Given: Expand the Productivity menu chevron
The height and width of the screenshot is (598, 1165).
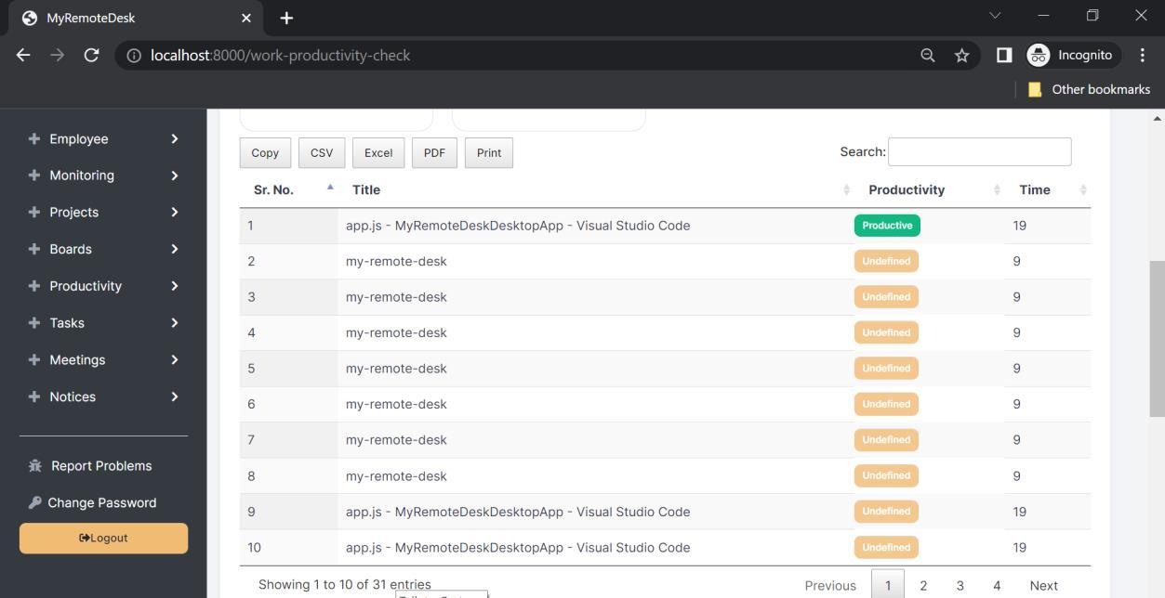Looking at the screenshot, I should pyautogui.click(x=174, y=286).
